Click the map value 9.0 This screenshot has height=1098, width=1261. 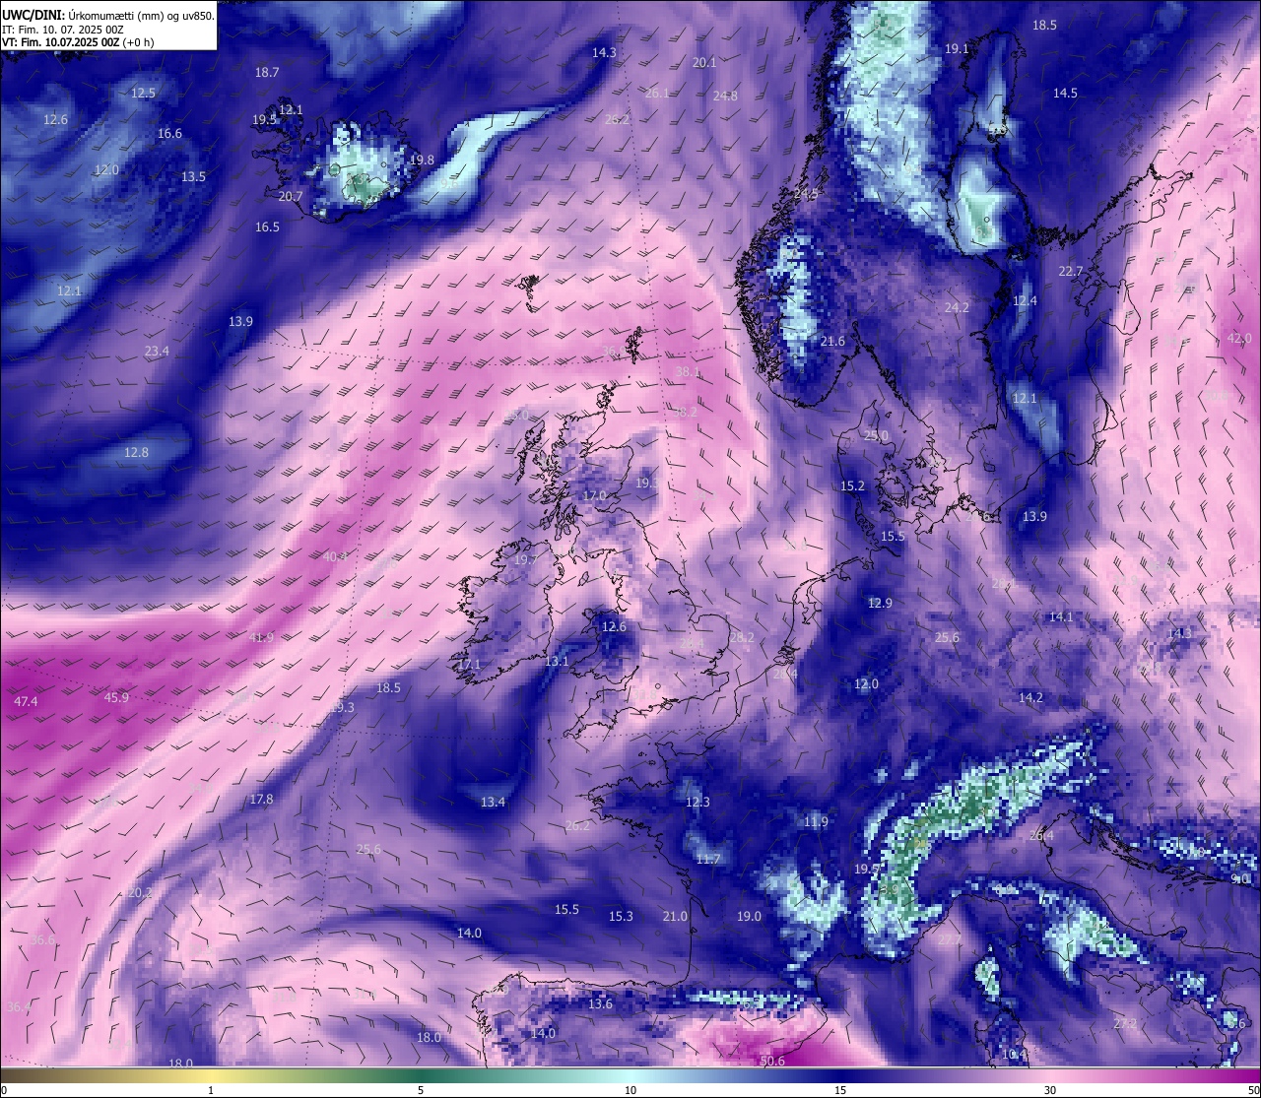(x=1240, y=879)
